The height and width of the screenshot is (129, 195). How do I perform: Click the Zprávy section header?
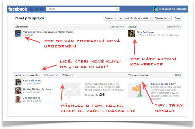(132, 27)
